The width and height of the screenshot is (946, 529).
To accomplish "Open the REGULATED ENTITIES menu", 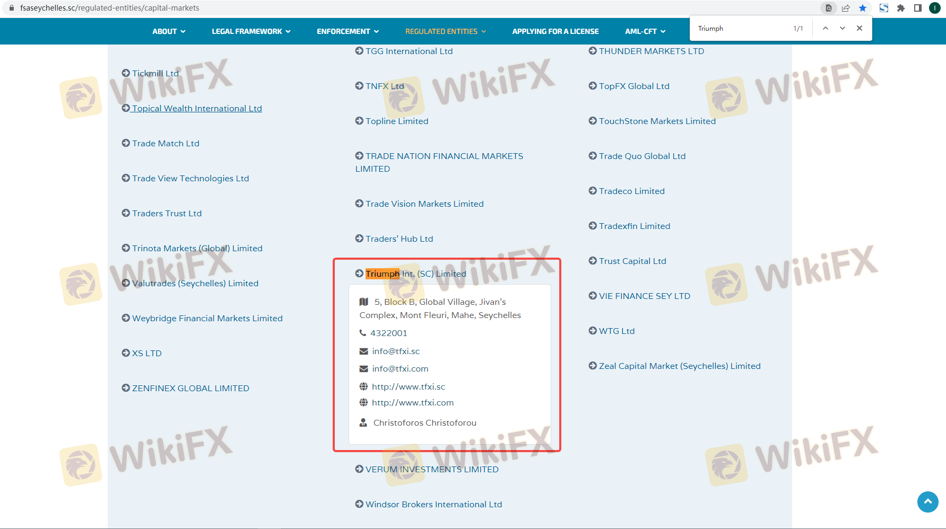I will [x=445, y=31].
